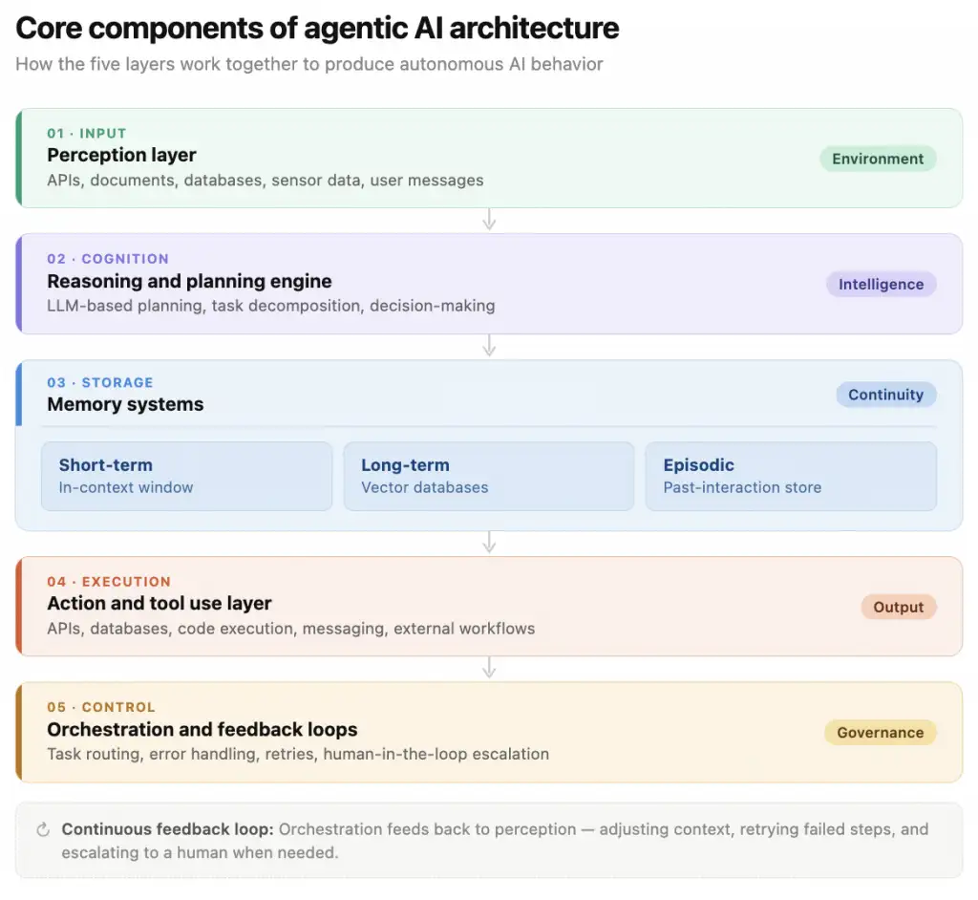Click the Perception layer heading
The image size is (978, 900).
tap(121, 155)
